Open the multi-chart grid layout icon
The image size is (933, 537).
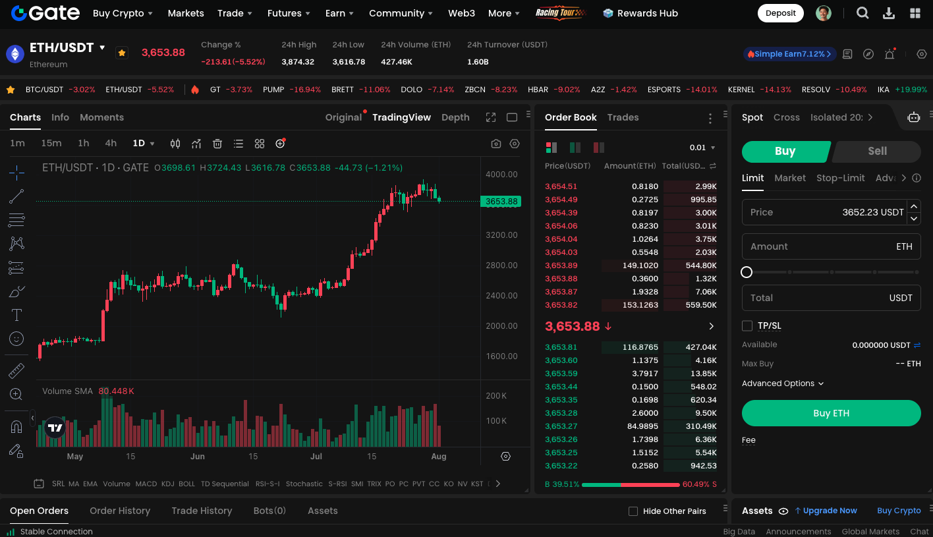(260, 144)
